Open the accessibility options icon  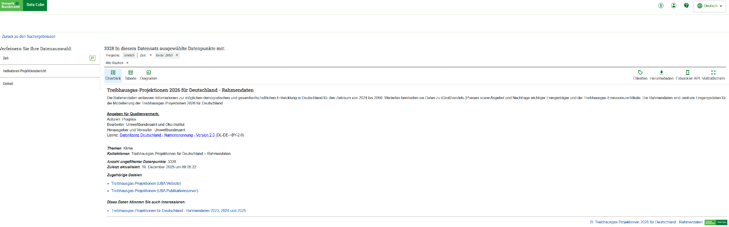click(x=661, y=5)
